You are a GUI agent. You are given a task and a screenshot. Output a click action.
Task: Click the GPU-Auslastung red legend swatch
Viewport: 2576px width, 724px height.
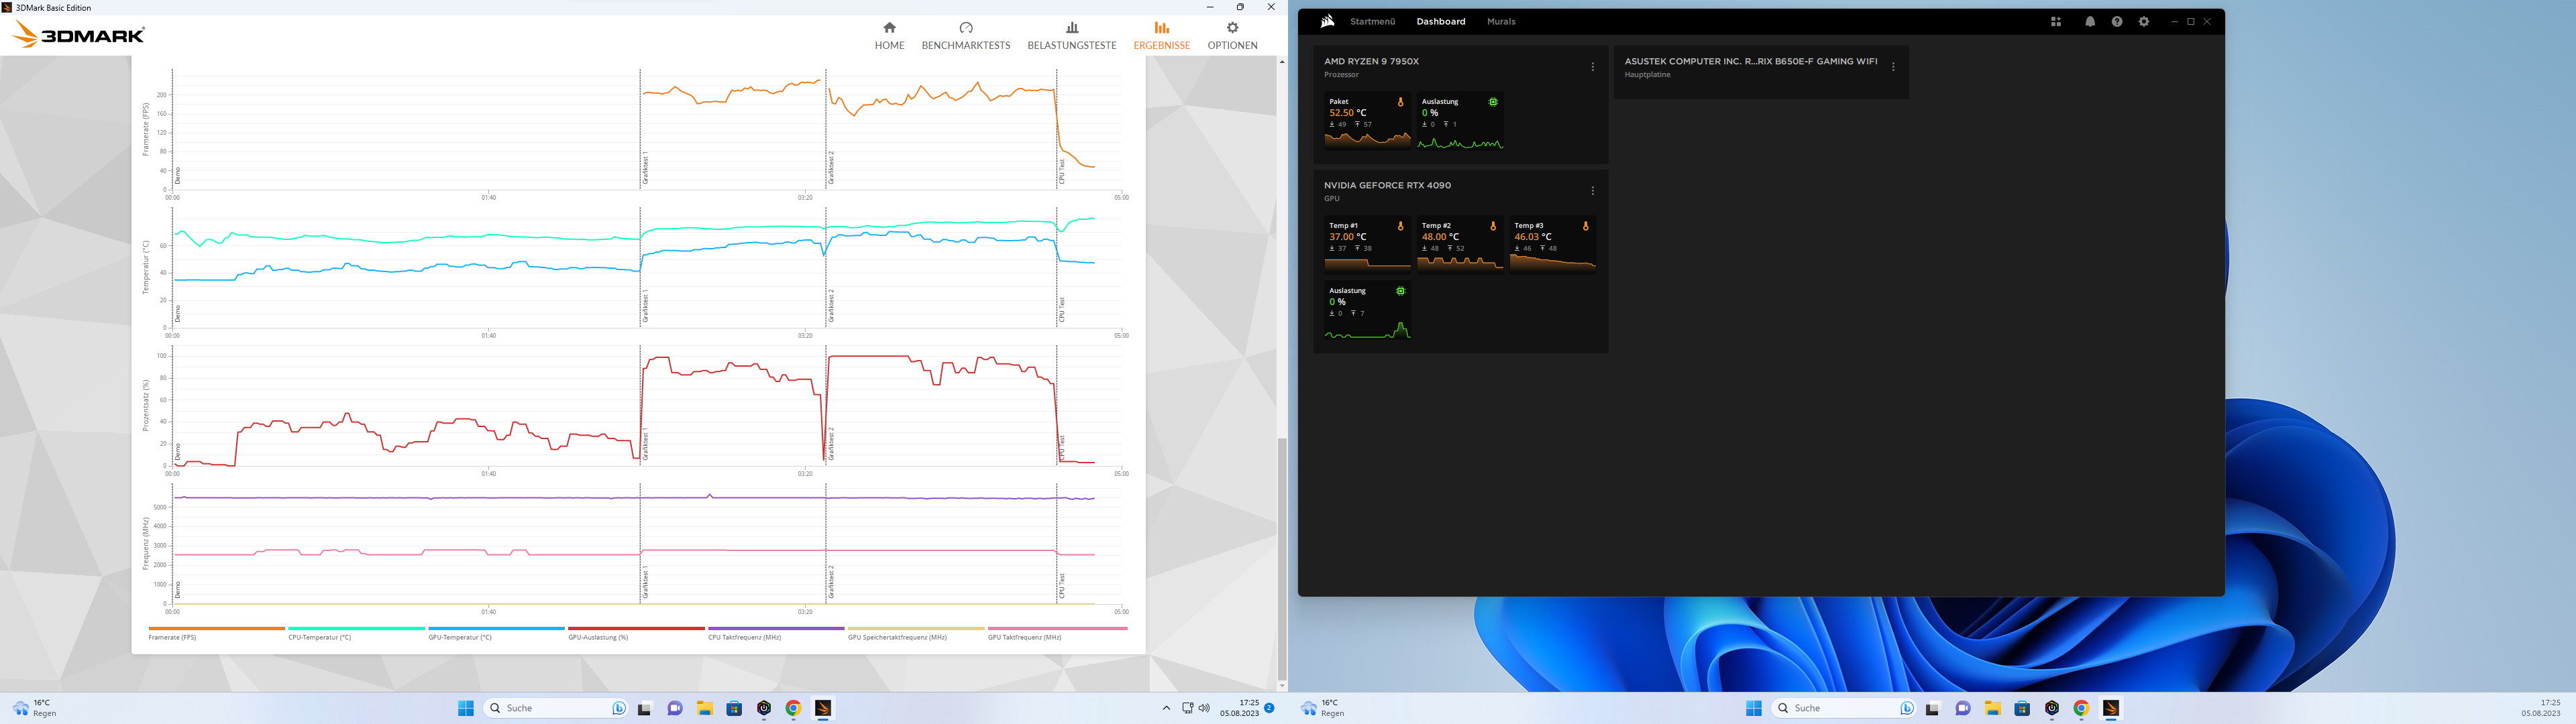[x=636, y=629]
